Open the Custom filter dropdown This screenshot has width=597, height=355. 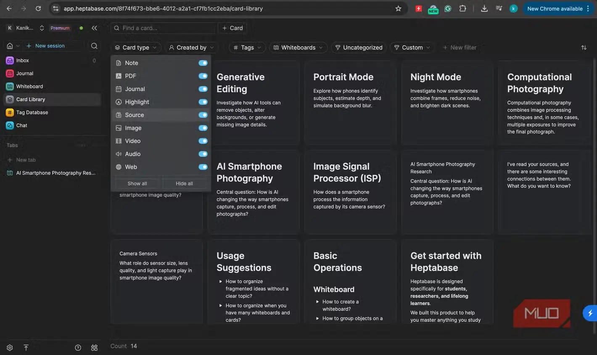click(x=412, y=48)
